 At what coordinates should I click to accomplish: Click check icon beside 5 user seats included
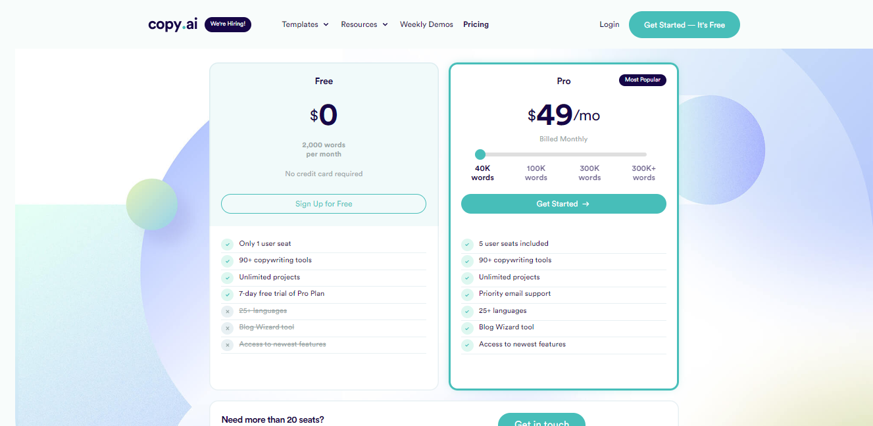pyautogui.click(x=468, y=244)
